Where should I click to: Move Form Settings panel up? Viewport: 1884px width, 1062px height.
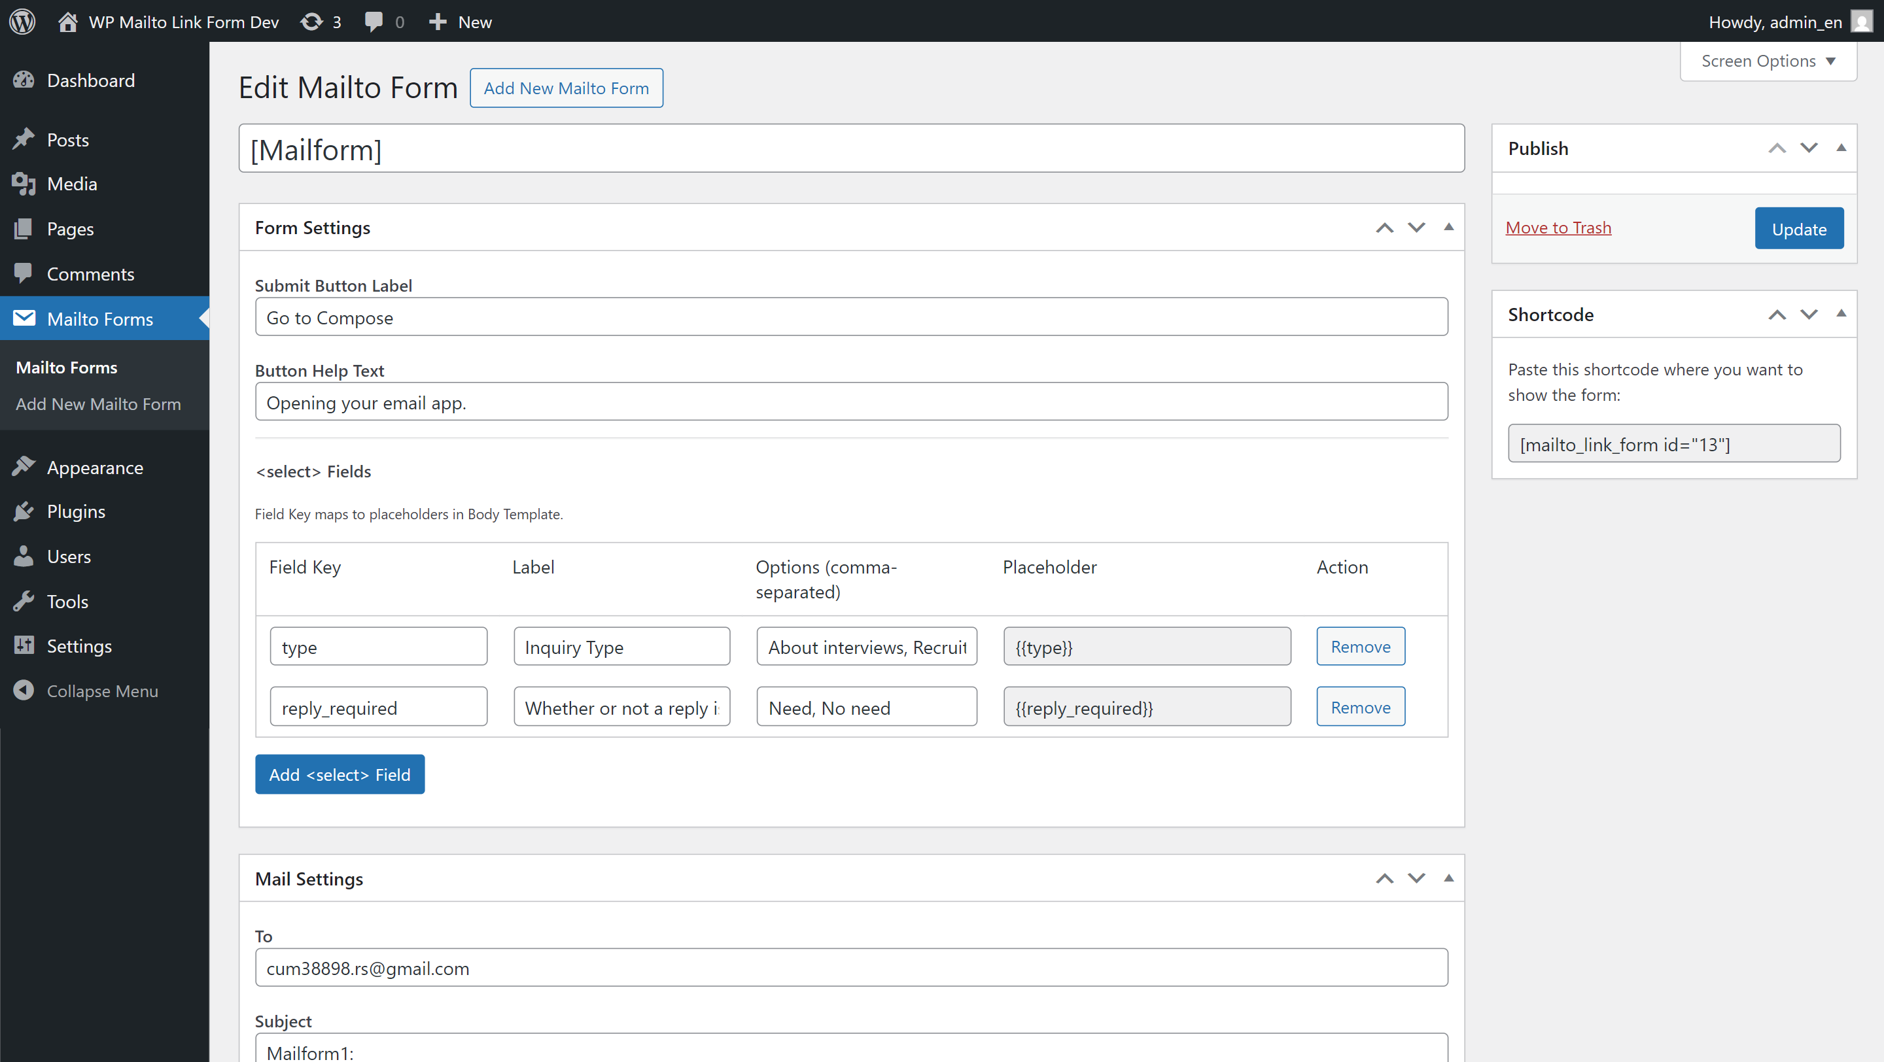pos(1384,228)
